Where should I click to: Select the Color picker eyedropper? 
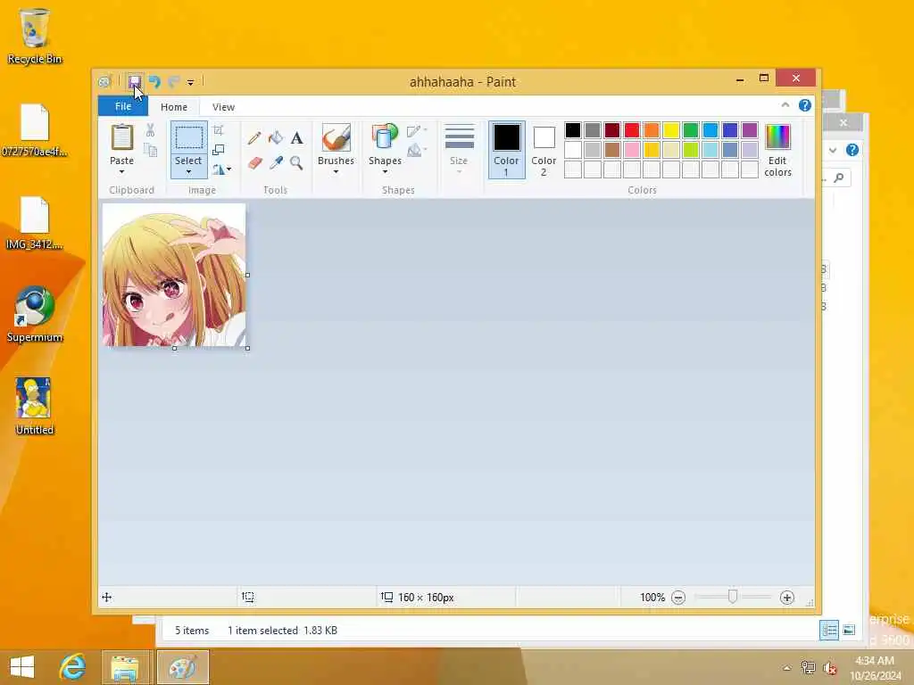click(x=276, y=162)
